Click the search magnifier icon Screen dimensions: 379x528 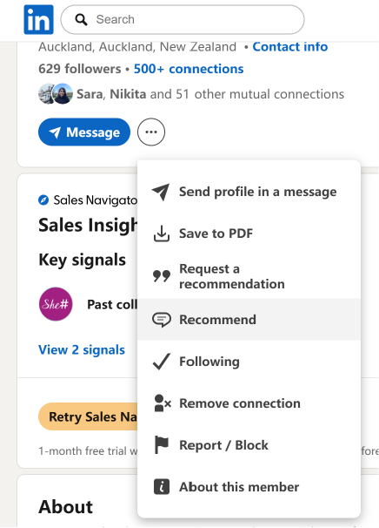coord(81,19)
